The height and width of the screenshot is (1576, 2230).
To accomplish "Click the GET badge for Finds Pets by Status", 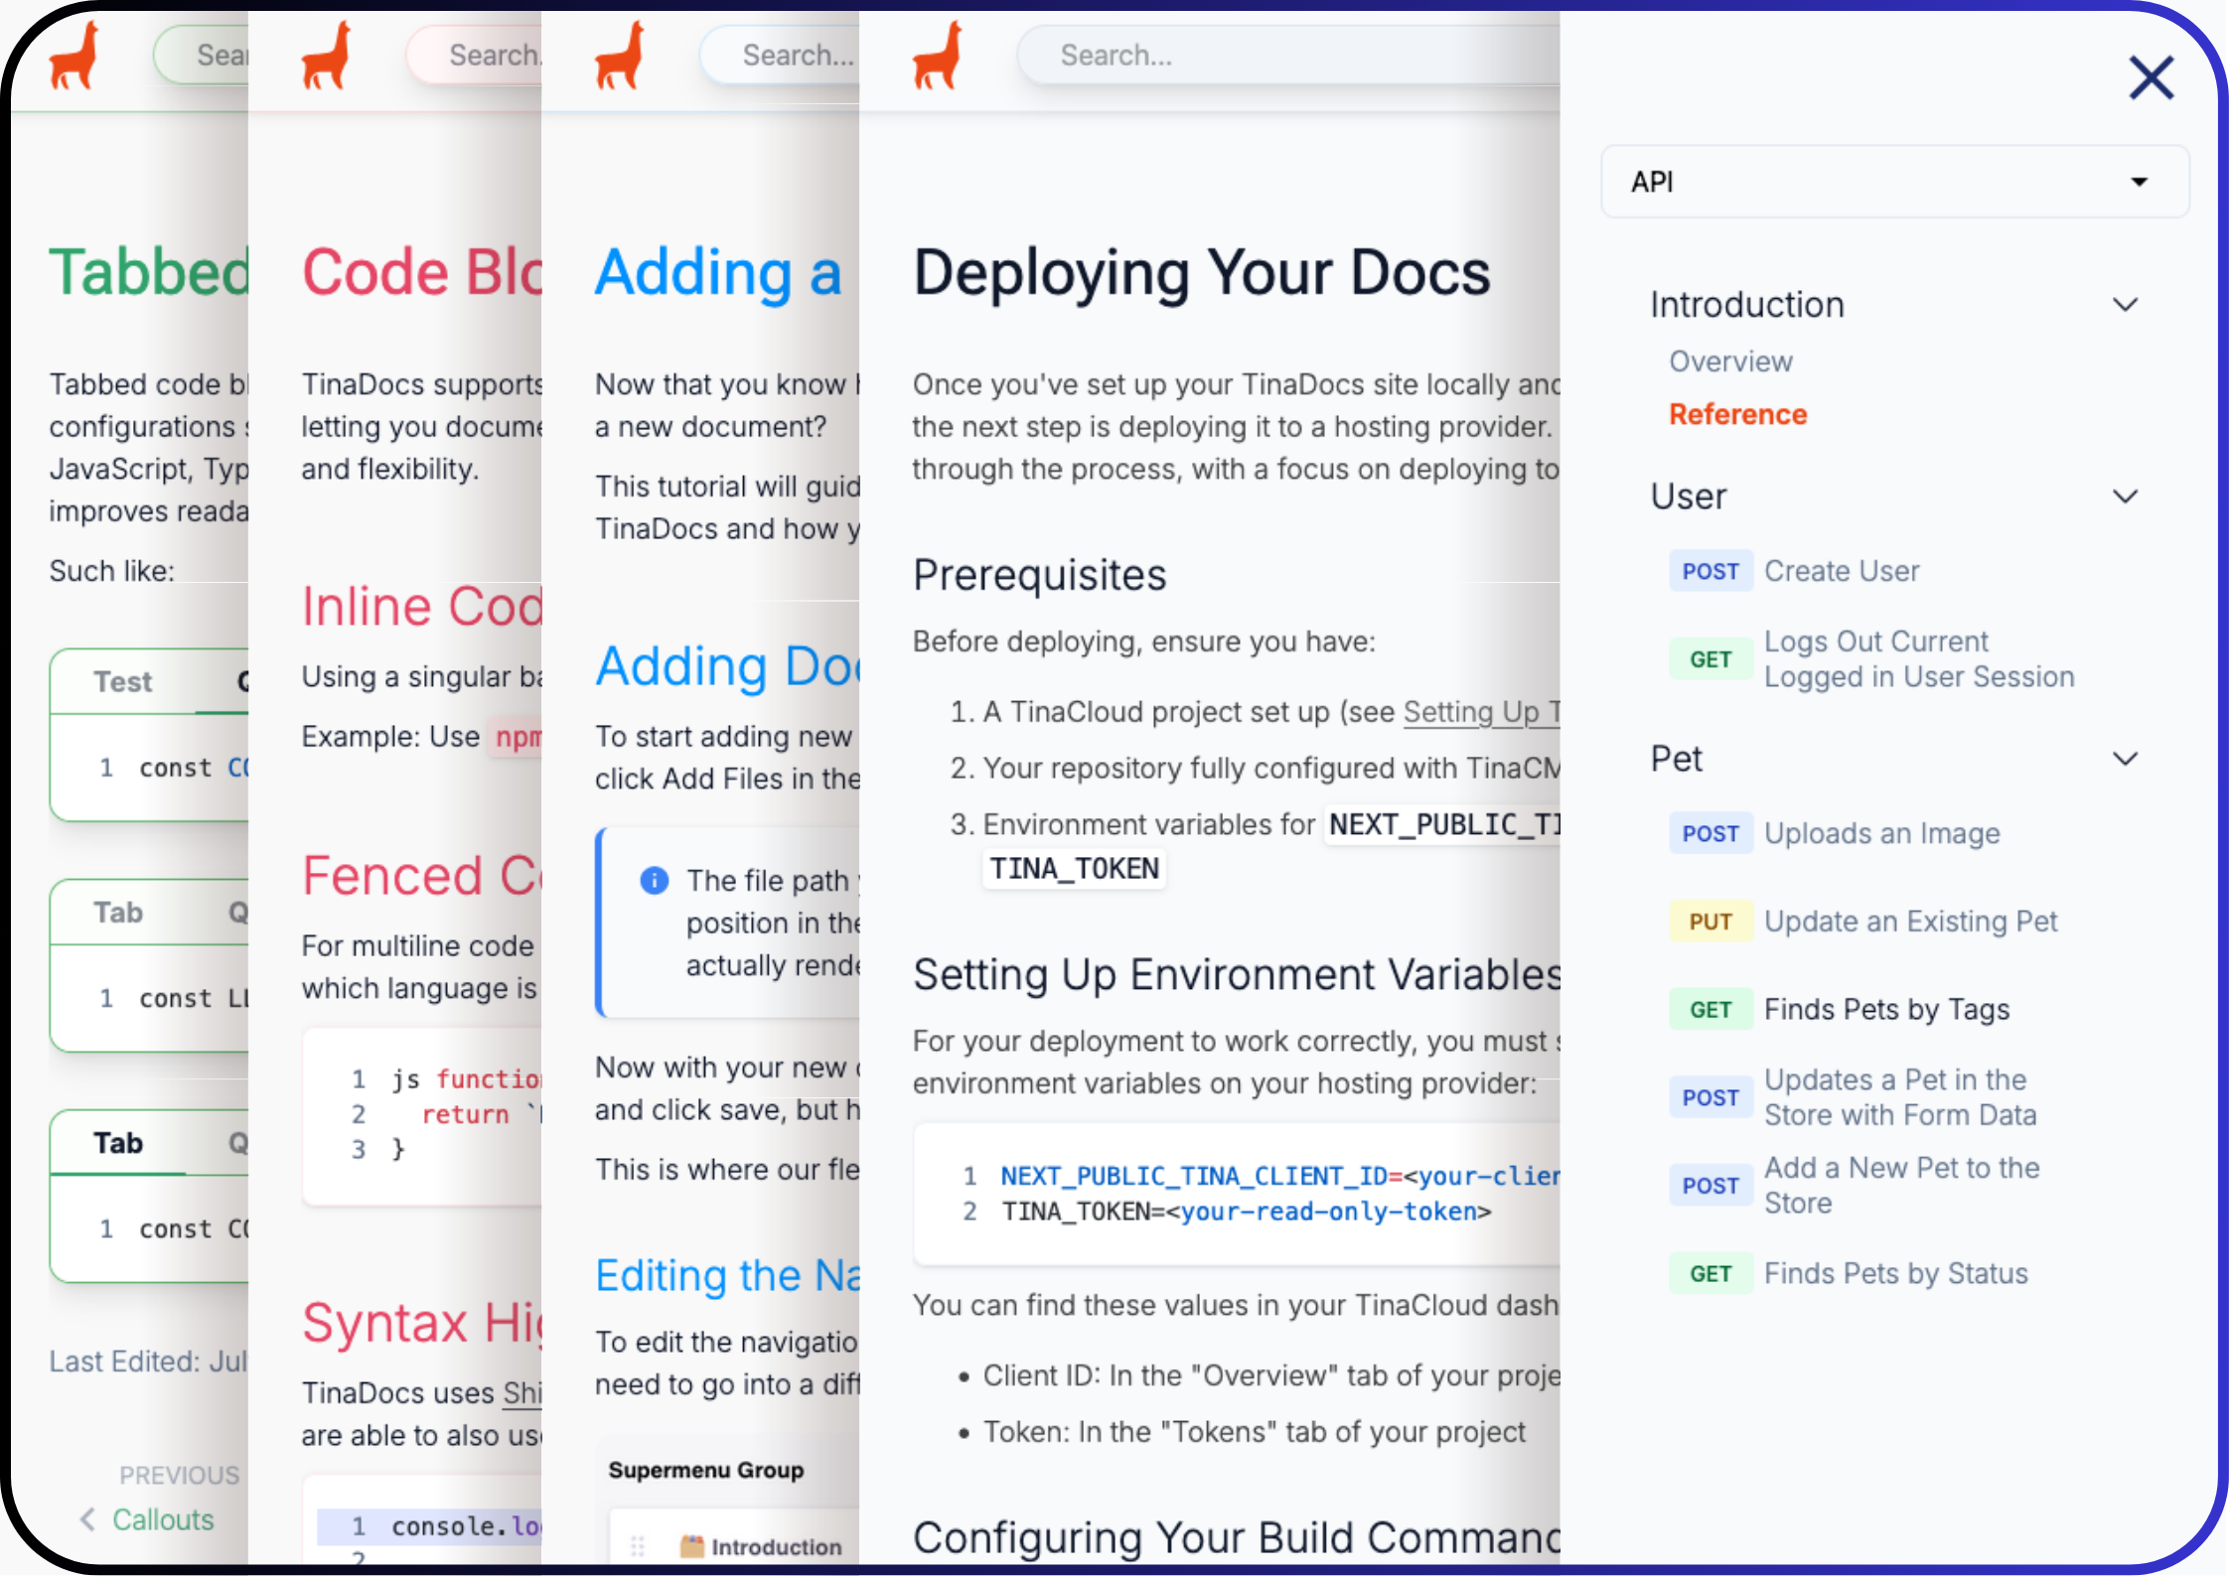I will pyautogui.click(x=1710, y=1273).
